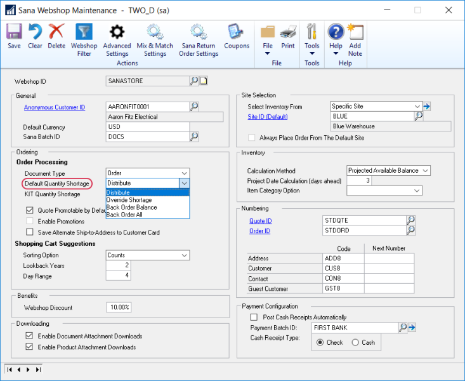465x381 pixels.
Task: Click the Quote ID lookup magnifier
Action: (x=410, y=220)
